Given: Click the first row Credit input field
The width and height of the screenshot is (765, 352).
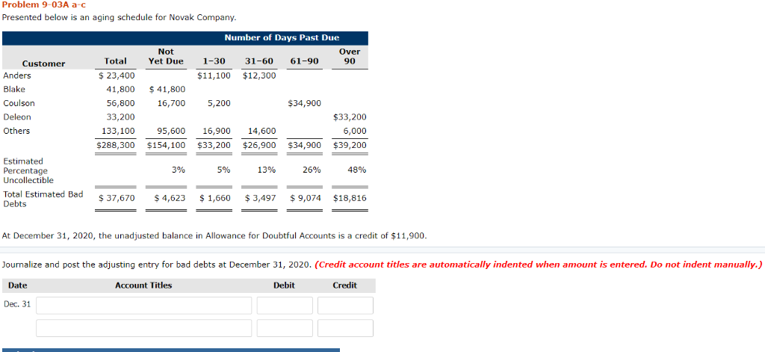Looking at the screenshot, I should (345, 306).
